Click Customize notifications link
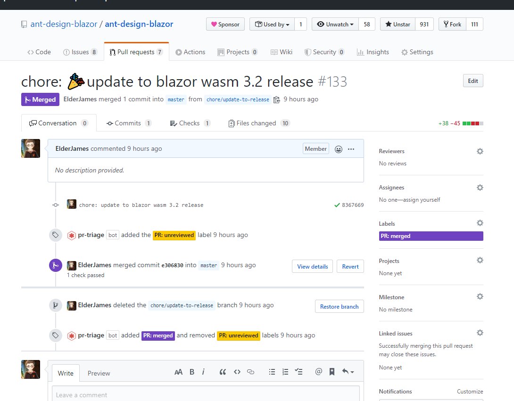 470,392
